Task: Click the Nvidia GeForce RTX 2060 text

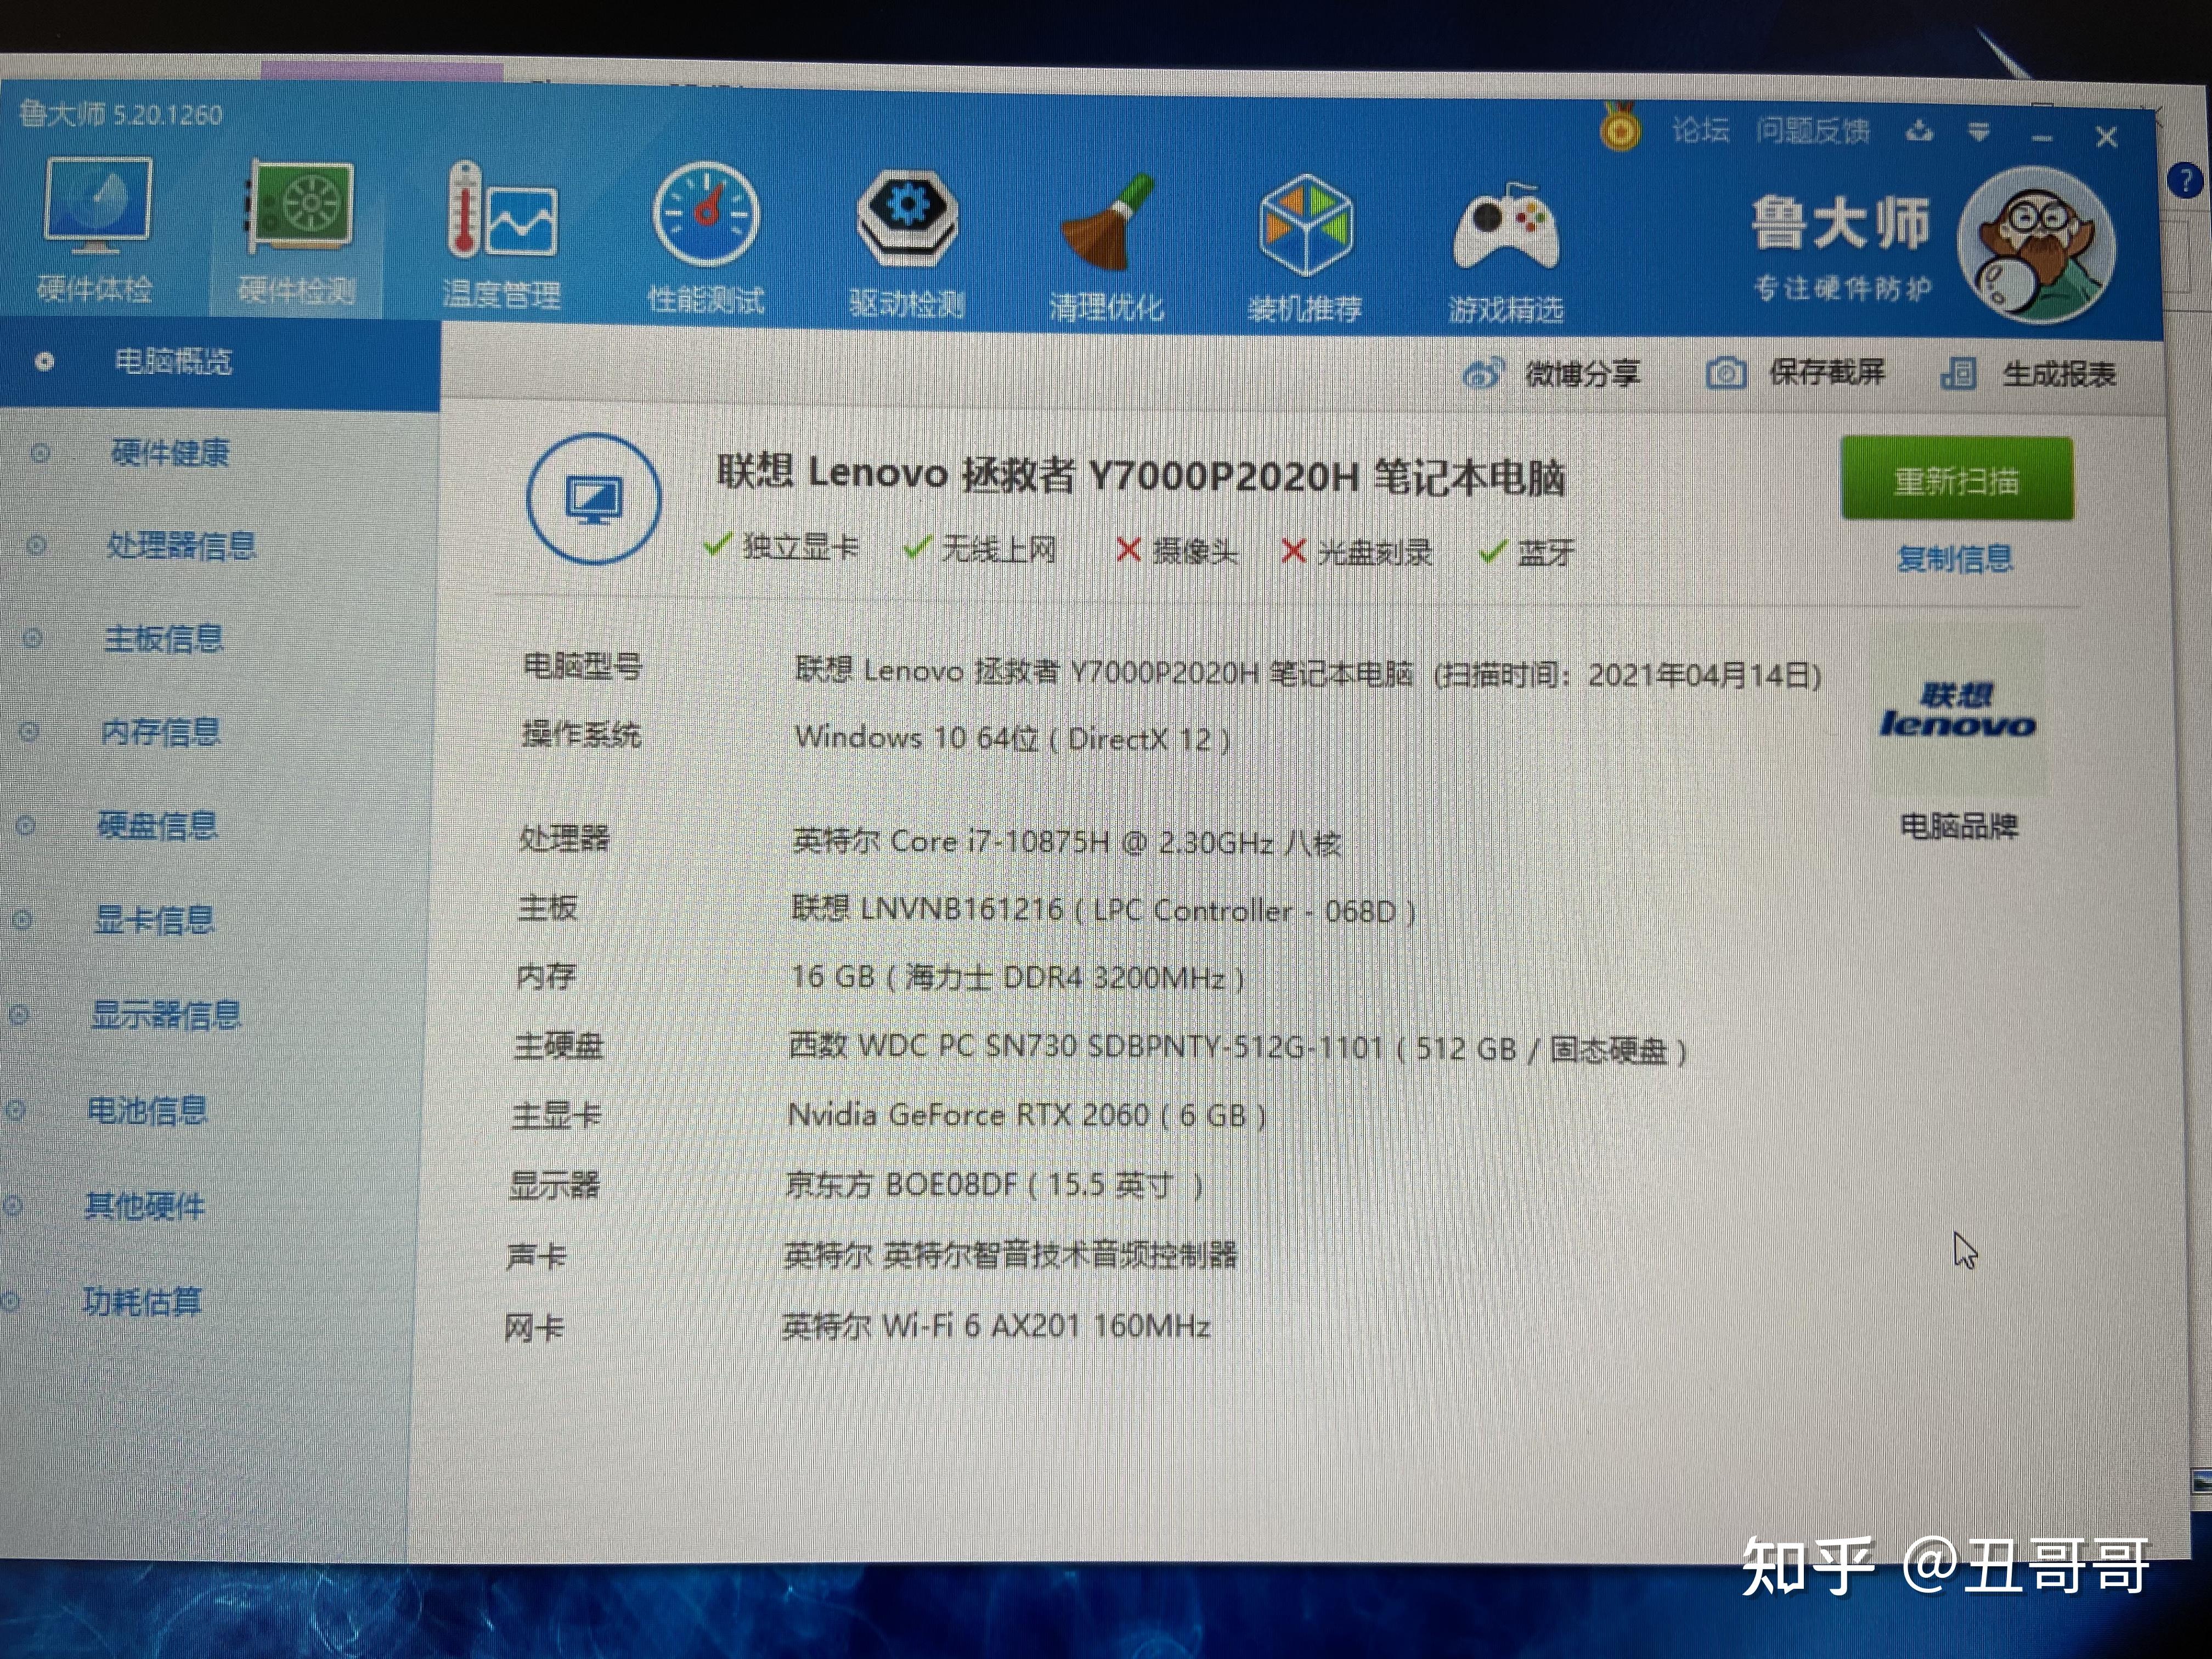Action: (x=1027, y=1114)
